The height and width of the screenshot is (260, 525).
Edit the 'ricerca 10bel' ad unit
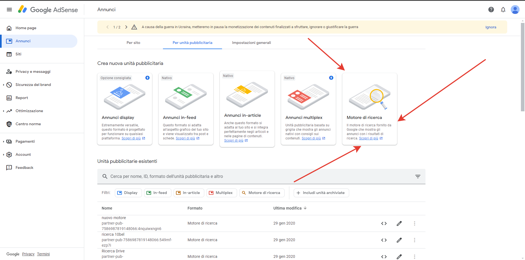point(399,240)
